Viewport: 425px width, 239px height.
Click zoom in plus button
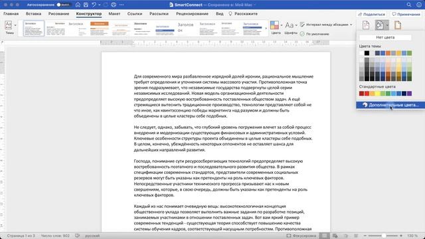click(x=401, y=236)
